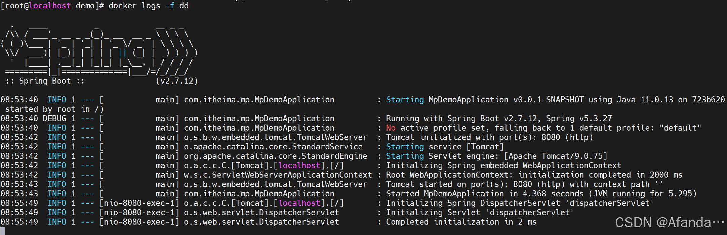727x235 pixels.
Task: Click 'Tomcat started on port(s): 8080' message
Action: click(459, 184)
